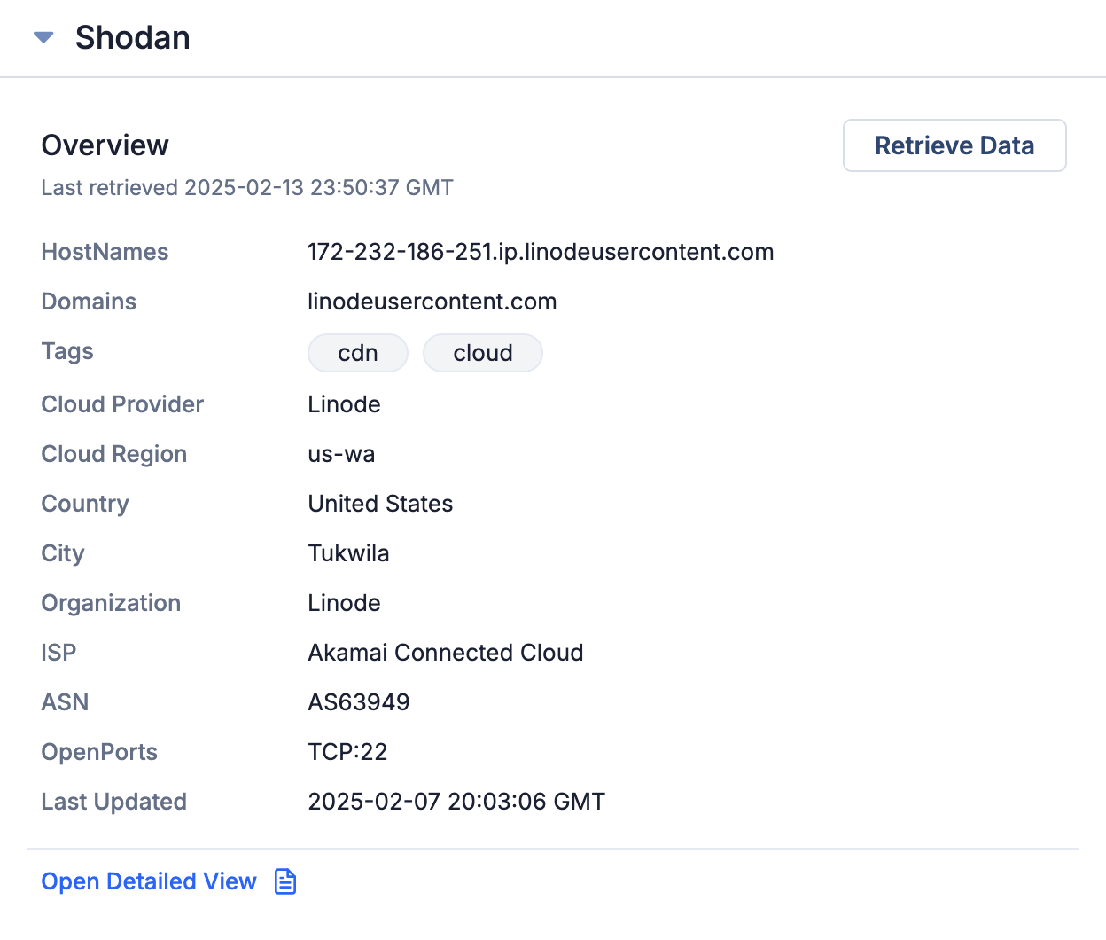Collapse the Shodan section using the blue arrow
Image resolution: width=1106 pixels, height=940 pixels.
pyautogui.click(x=43, y=37)
